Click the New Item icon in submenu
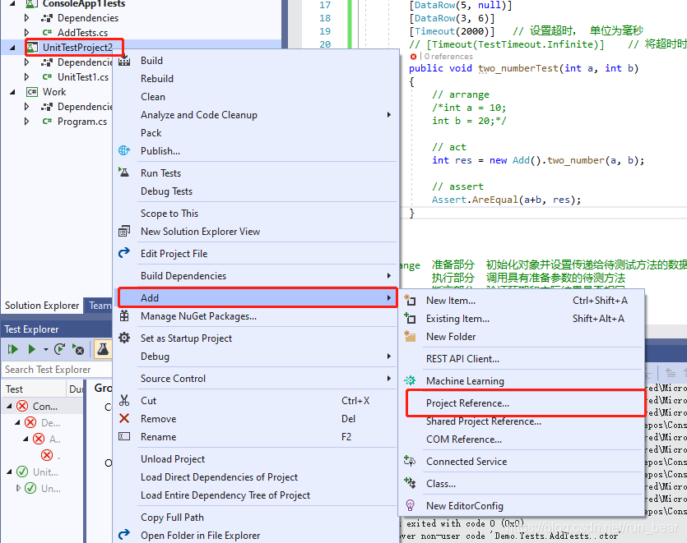Viewport: 687px width, 543px height. coord(410,300)
